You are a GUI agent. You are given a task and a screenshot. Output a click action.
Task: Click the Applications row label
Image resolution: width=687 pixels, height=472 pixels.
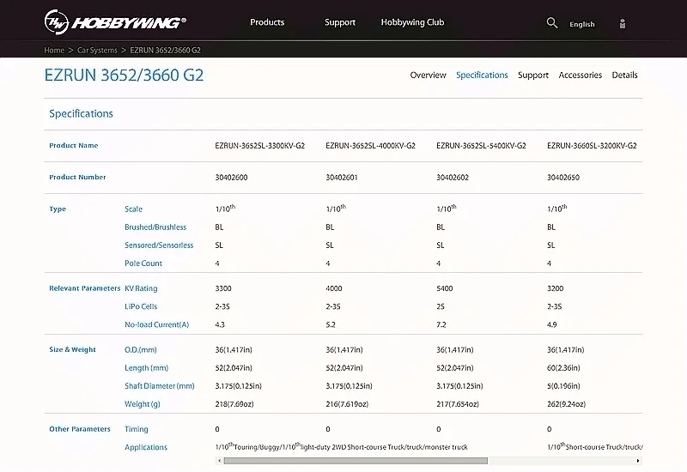(146, 447)
